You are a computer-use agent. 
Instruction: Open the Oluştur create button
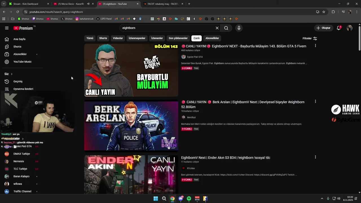(323, 28)
